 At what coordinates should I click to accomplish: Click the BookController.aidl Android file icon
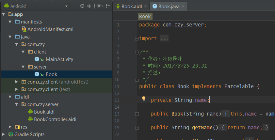[x=30, y=119]
